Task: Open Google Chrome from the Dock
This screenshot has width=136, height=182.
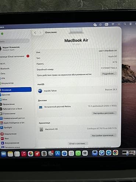Action: pos(115,153)
